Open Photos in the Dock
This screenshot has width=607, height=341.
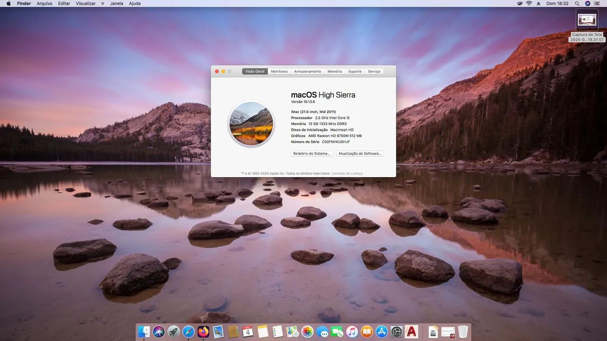click(307, 332)
